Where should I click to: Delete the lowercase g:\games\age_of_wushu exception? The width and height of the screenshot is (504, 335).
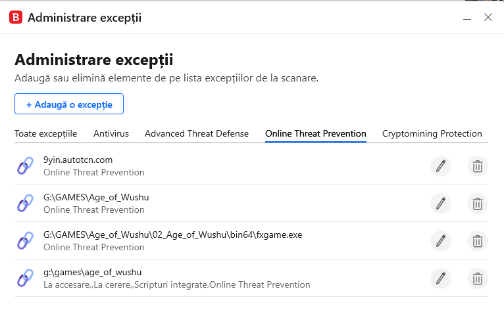click(x=477, y=279)
